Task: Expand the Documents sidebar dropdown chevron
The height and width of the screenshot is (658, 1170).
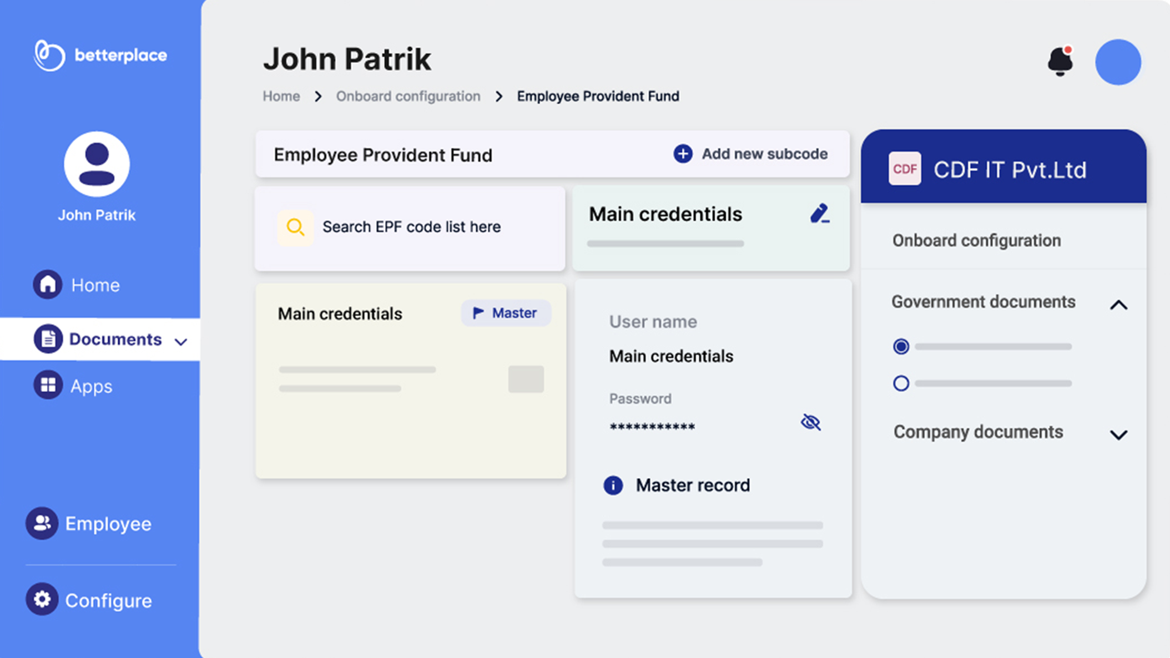Action: (x=181, y=341)
